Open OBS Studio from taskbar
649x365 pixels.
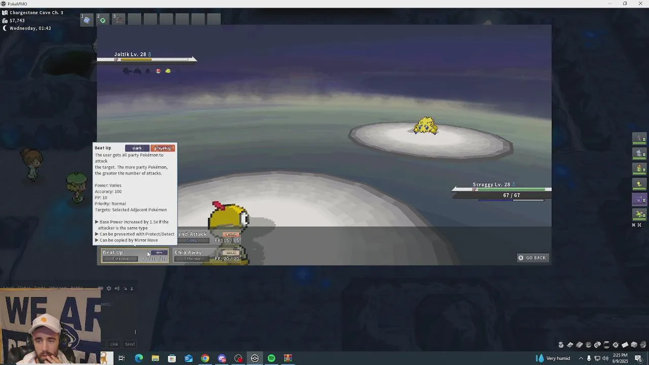coord(238,358)
